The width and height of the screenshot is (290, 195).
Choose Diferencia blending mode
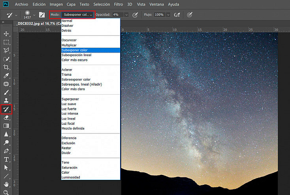pos(90,138)
